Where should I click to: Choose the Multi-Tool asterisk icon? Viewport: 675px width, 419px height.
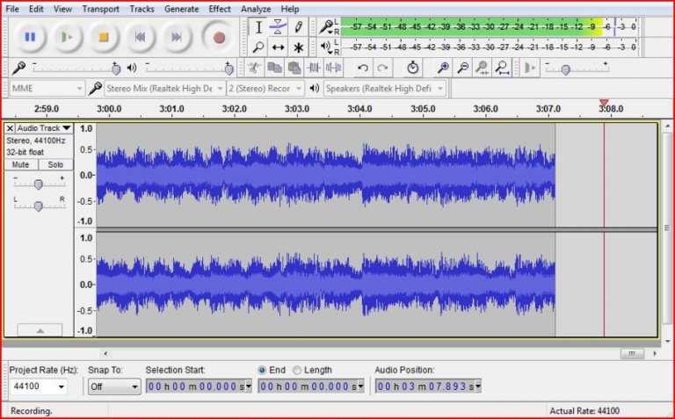coord(299,47)
